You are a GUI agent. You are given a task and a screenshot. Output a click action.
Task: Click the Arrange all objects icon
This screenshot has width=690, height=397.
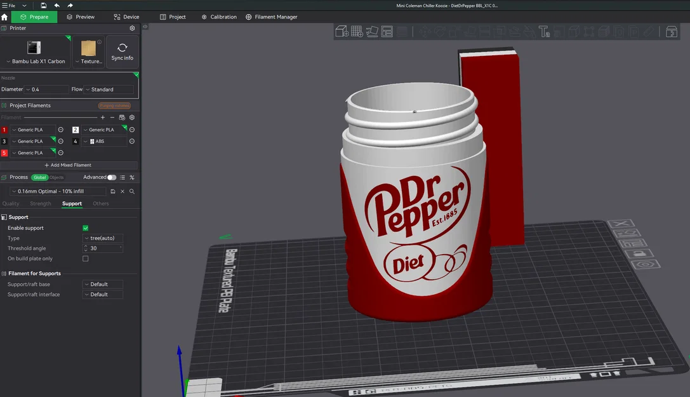[387, 32]
